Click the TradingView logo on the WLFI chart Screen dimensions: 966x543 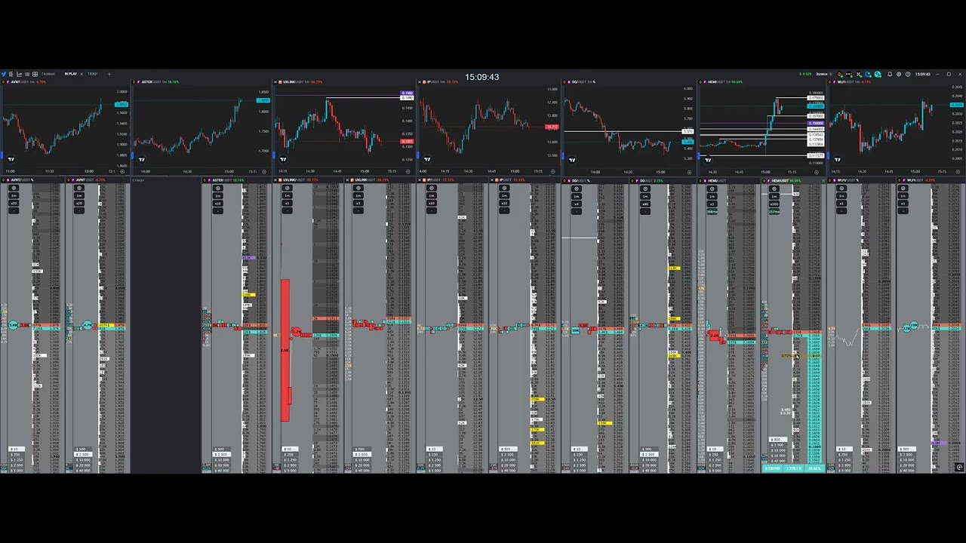(838, 159)
